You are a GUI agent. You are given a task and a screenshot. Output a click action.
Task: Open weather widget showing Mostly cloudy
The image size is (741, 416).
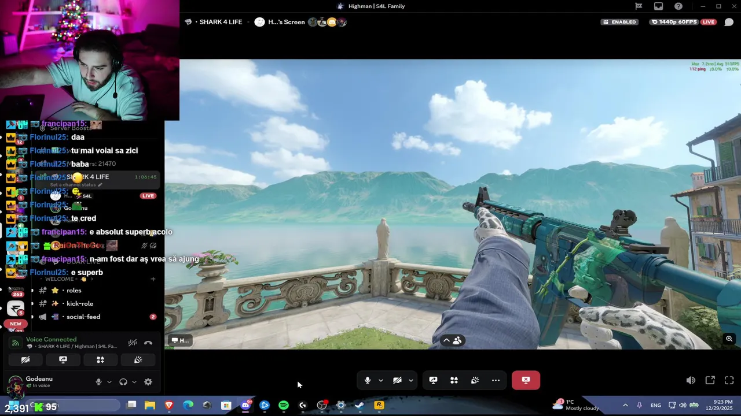[x=577, y=405]
